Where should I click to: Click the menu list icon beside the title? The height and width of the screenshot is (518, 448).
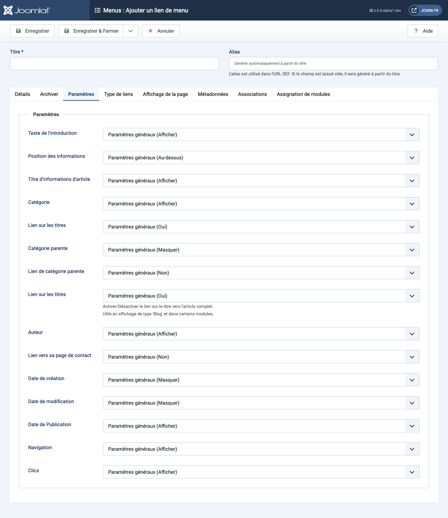[x=97, y=10]
